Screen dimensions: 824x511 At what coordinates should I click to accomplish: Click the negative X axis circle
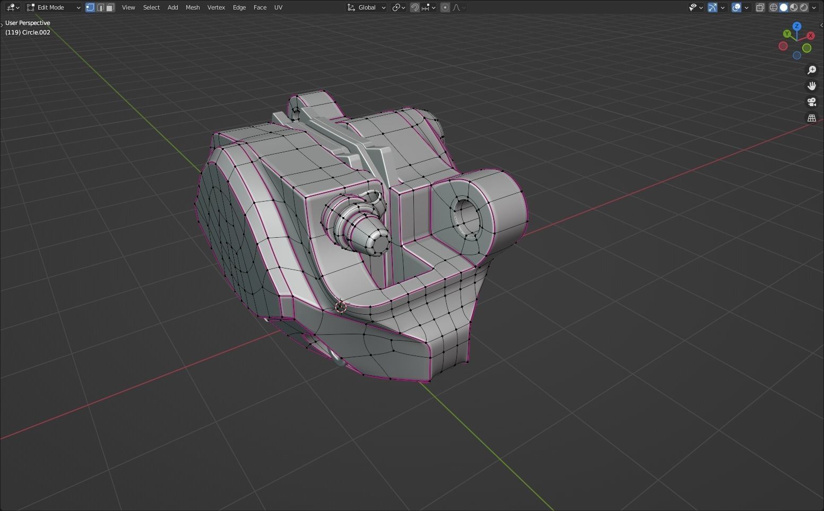coord(783,46)
